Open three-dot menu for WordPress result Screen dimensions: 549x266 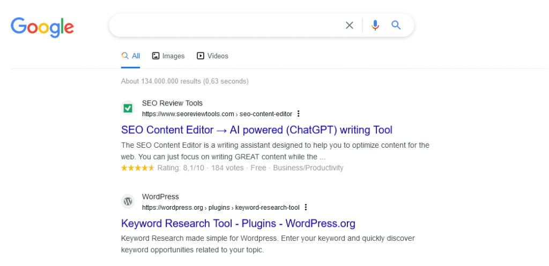pos(306,208)
